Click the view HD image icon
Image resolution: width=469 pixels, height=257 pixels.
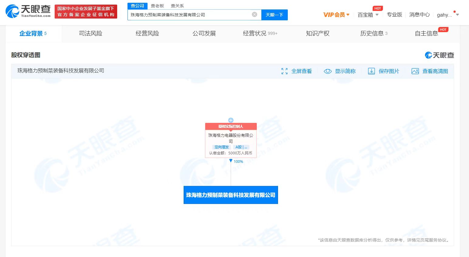[x=415, y=71]
